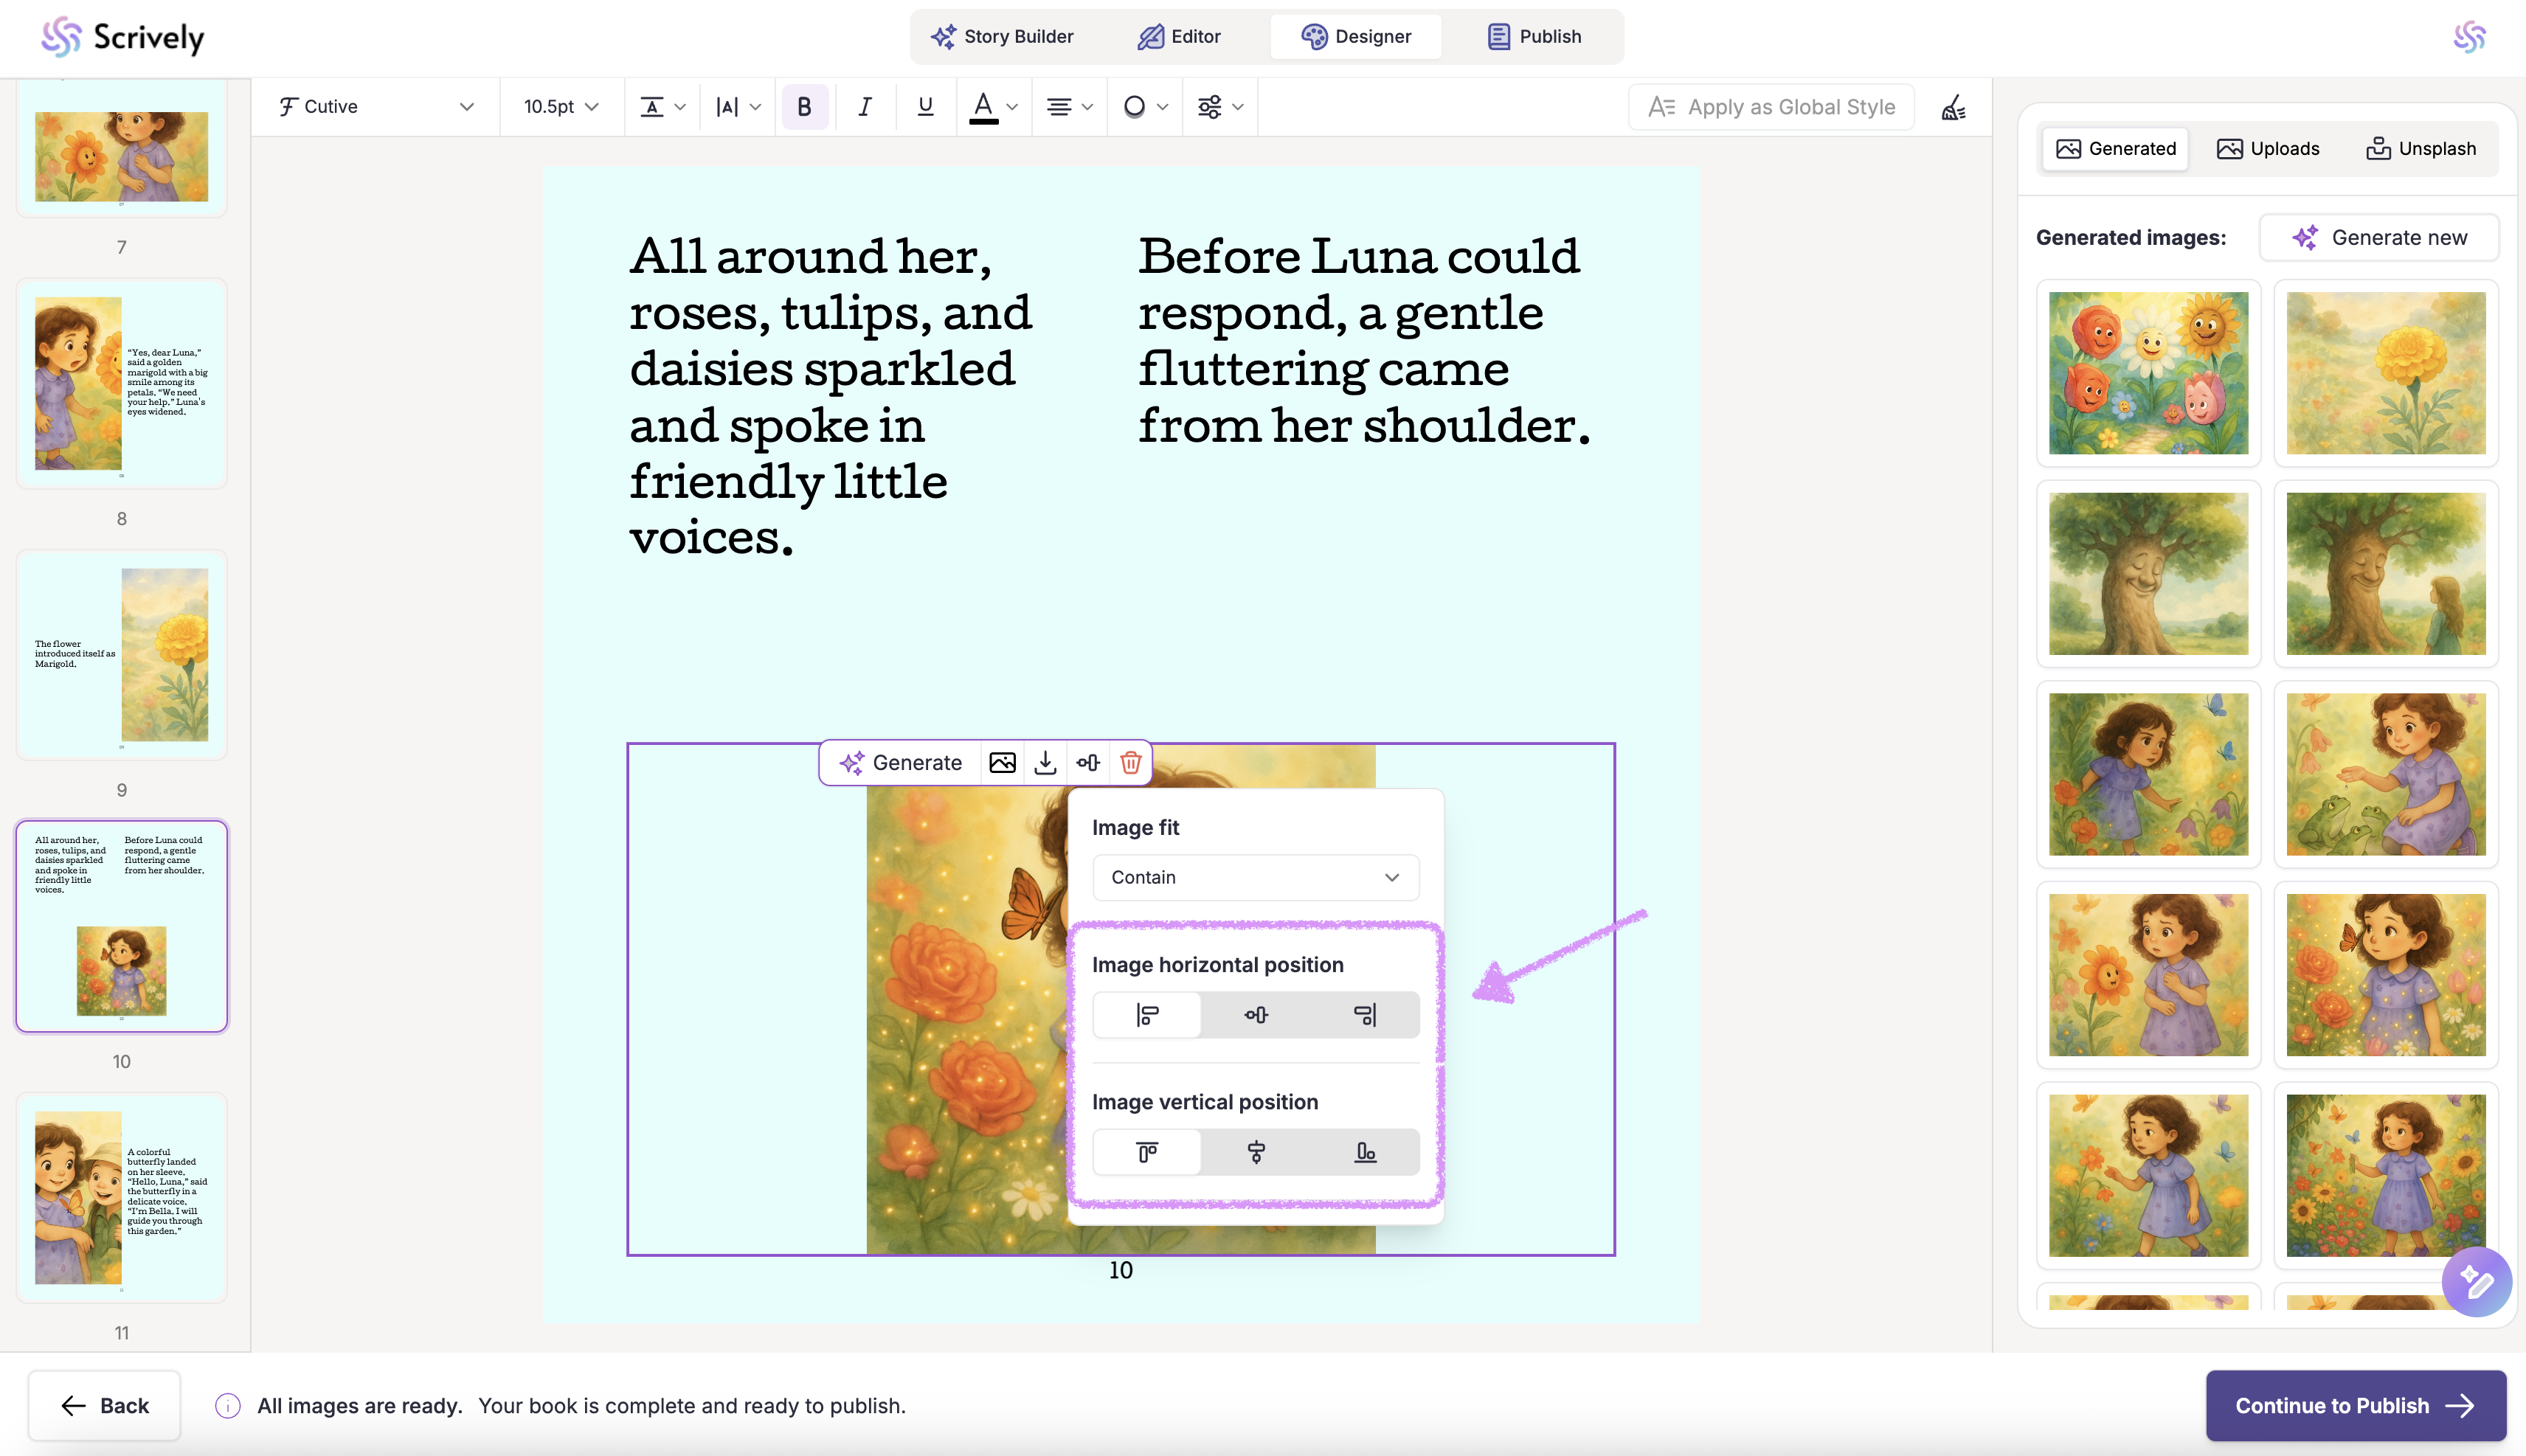Open the Contain image fit dropdown
This screenshot has width=2526, height=1456.
click(1255, 877)
